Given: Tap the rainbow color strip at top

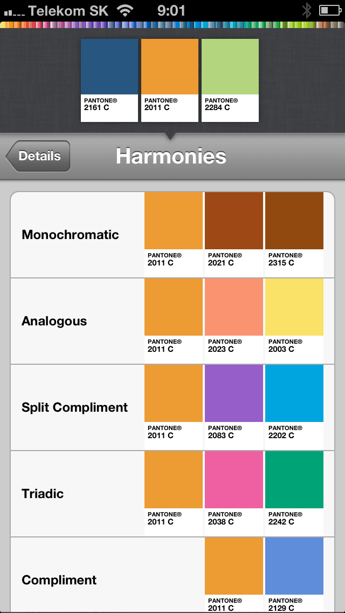Looking at the screenshot, I should tap(172, 25).
